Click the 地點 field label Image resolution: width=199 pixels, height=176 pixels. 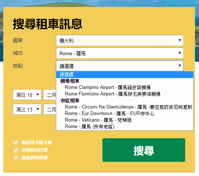[18, 66]
